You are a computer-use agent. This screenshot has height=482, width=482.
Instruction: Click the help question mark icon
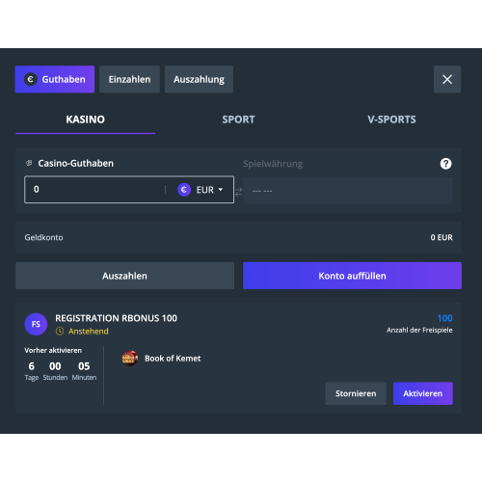pyautogui.click(x=445, y=164)
